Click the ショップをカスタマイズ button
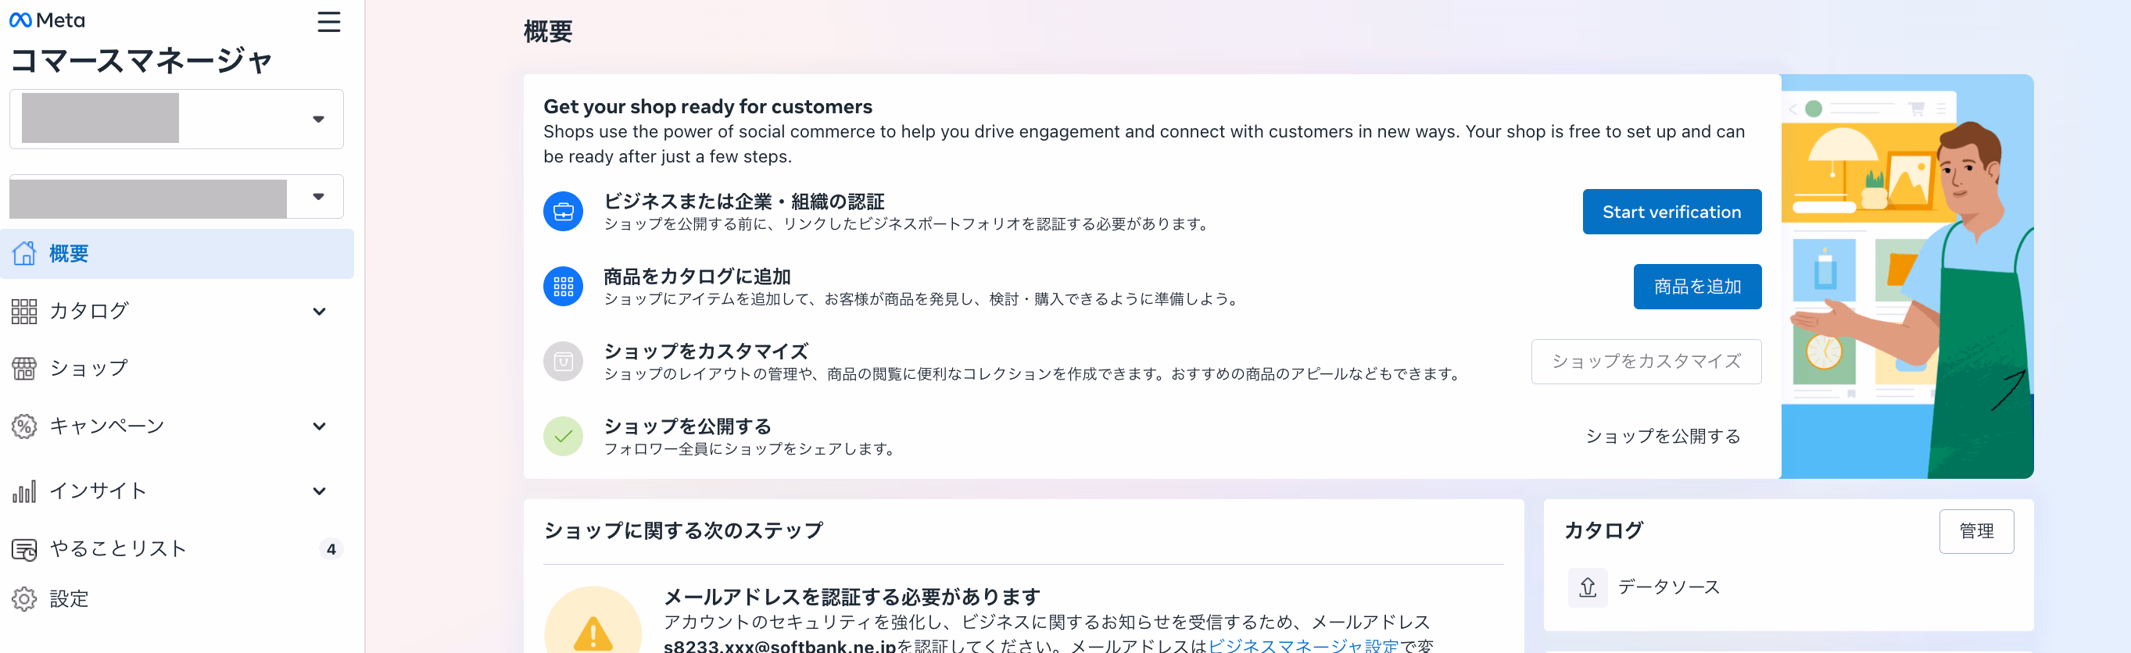 pyautogui.click(x=1646, y=361)
